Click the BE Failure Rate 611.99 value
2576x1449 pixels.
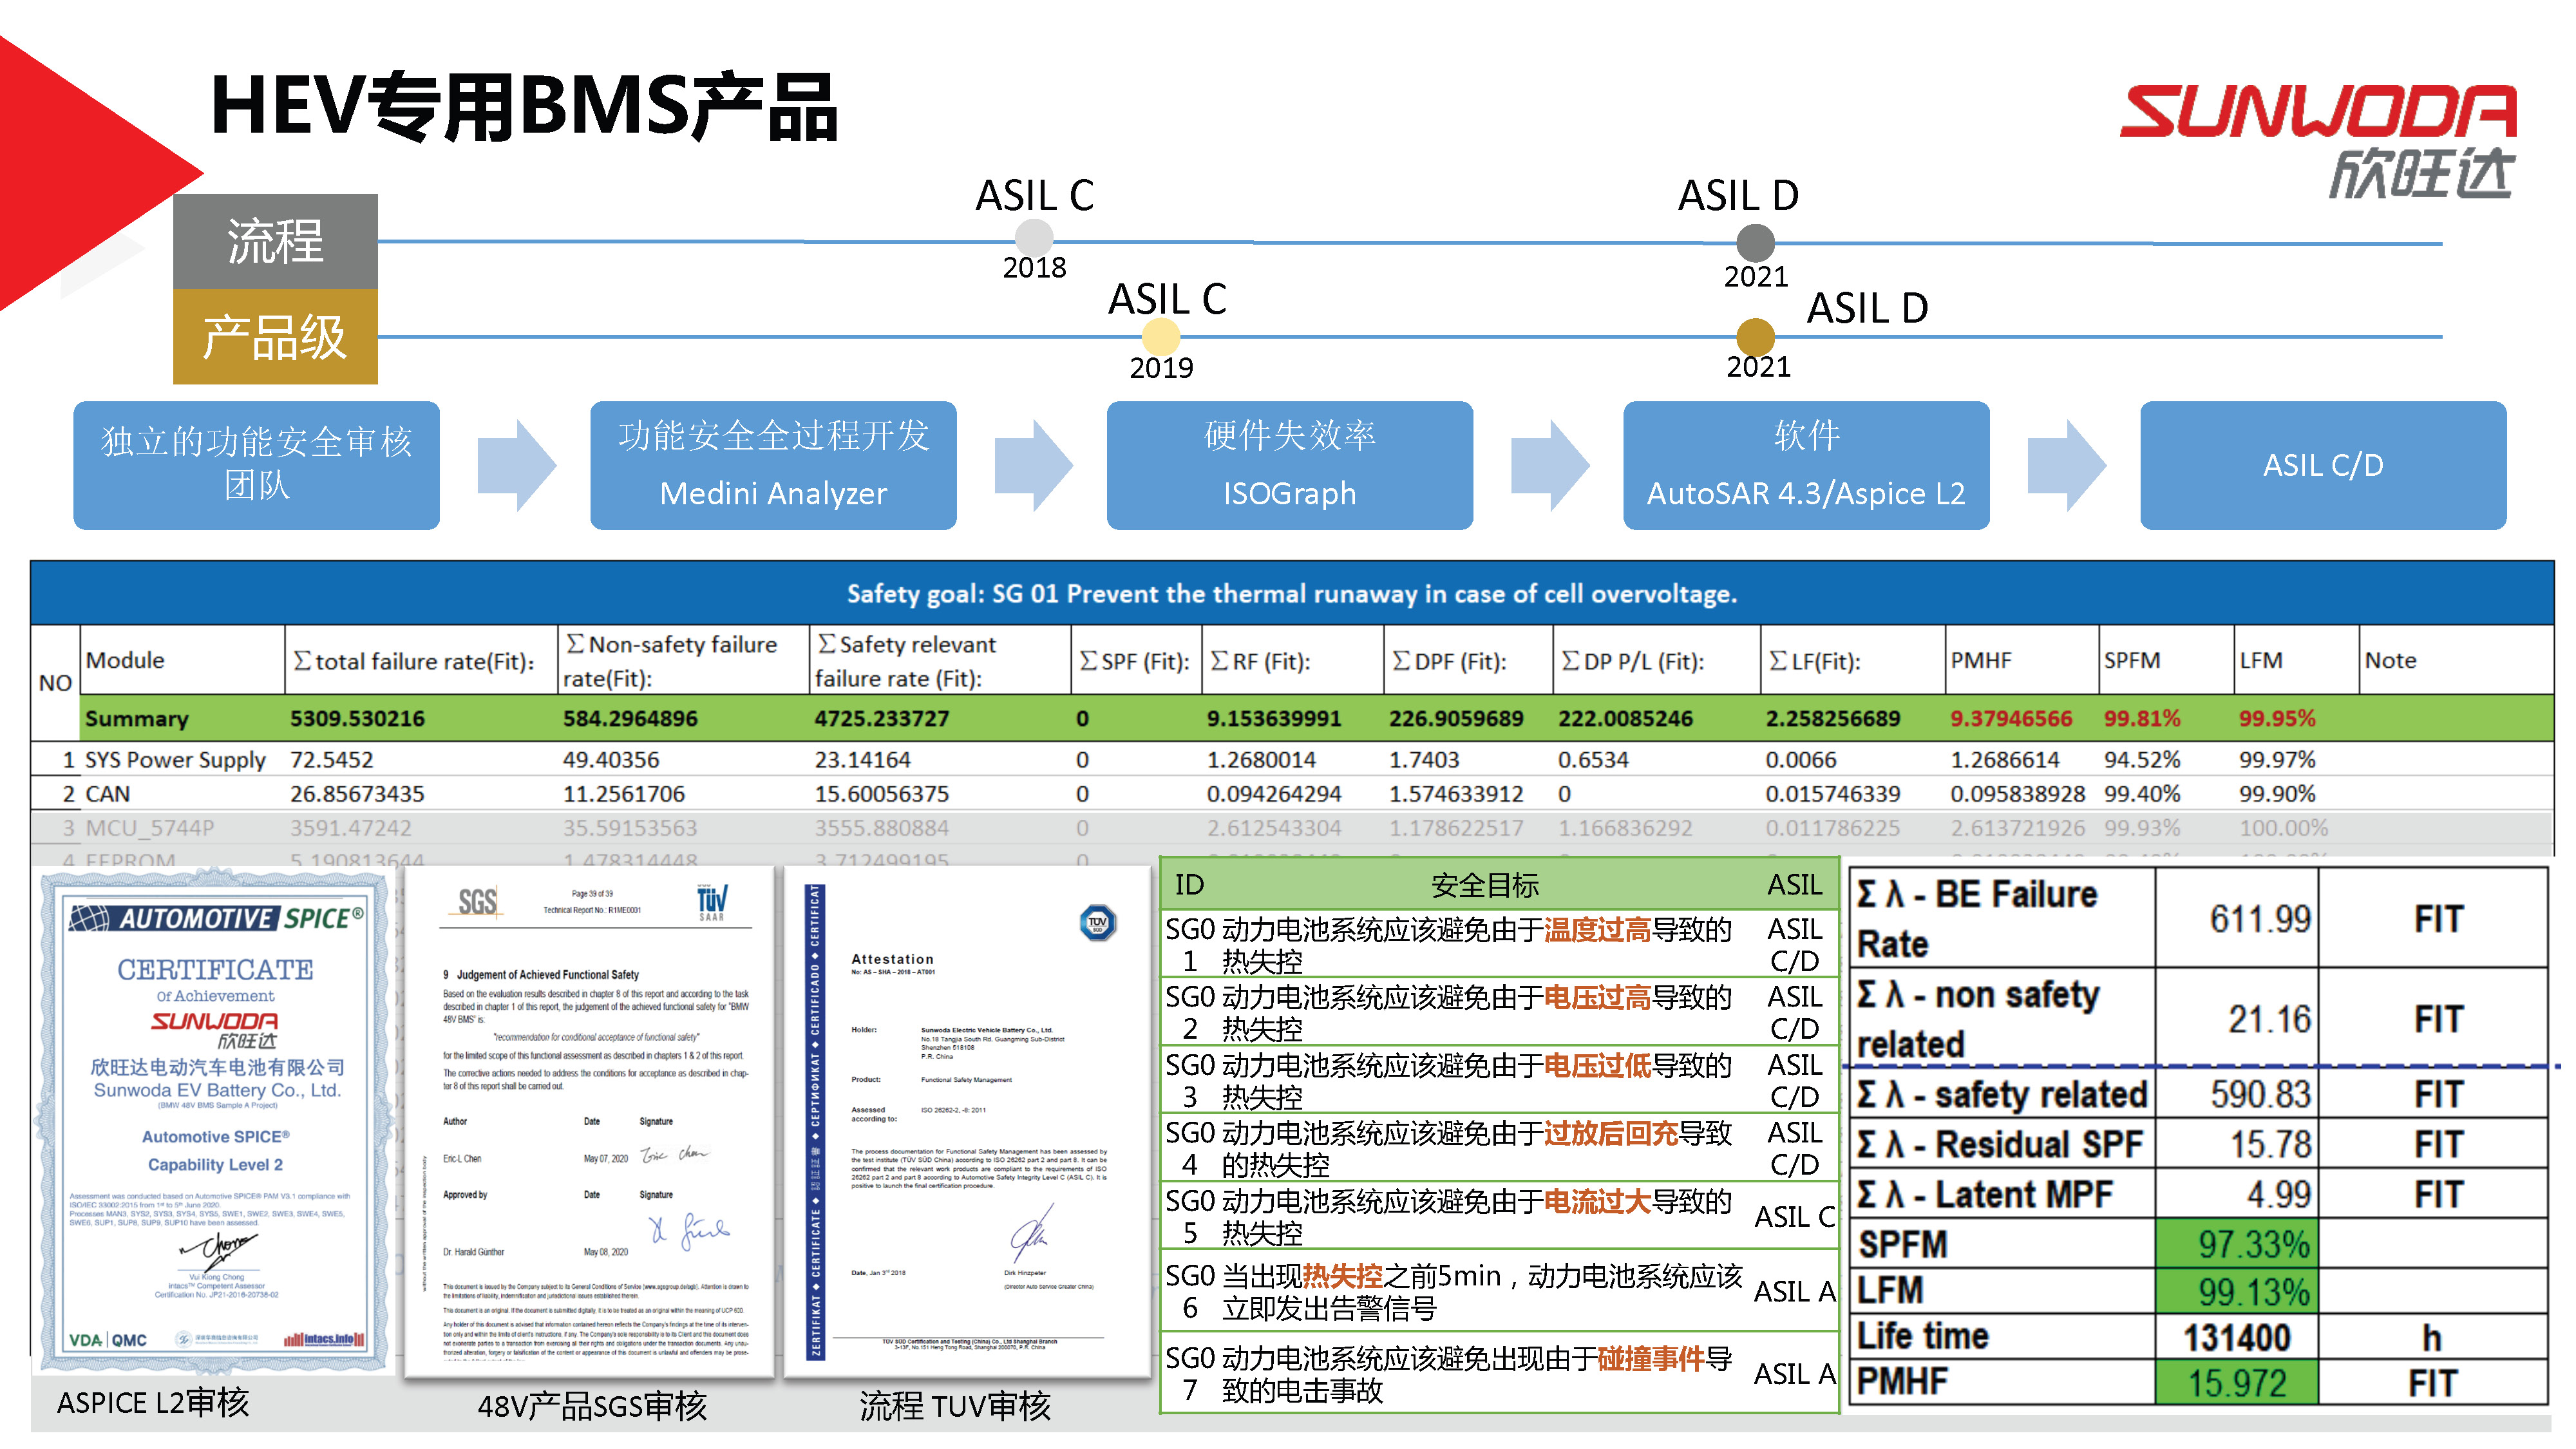click(2260, 918)
